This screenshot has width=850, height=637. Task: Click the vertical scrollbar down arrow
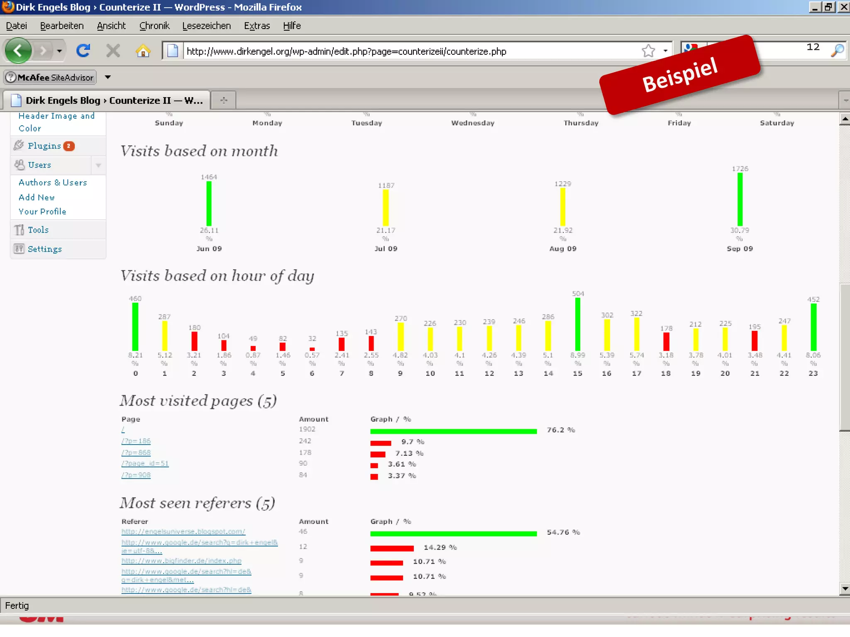pyautogui.click(x=845, y=588)
